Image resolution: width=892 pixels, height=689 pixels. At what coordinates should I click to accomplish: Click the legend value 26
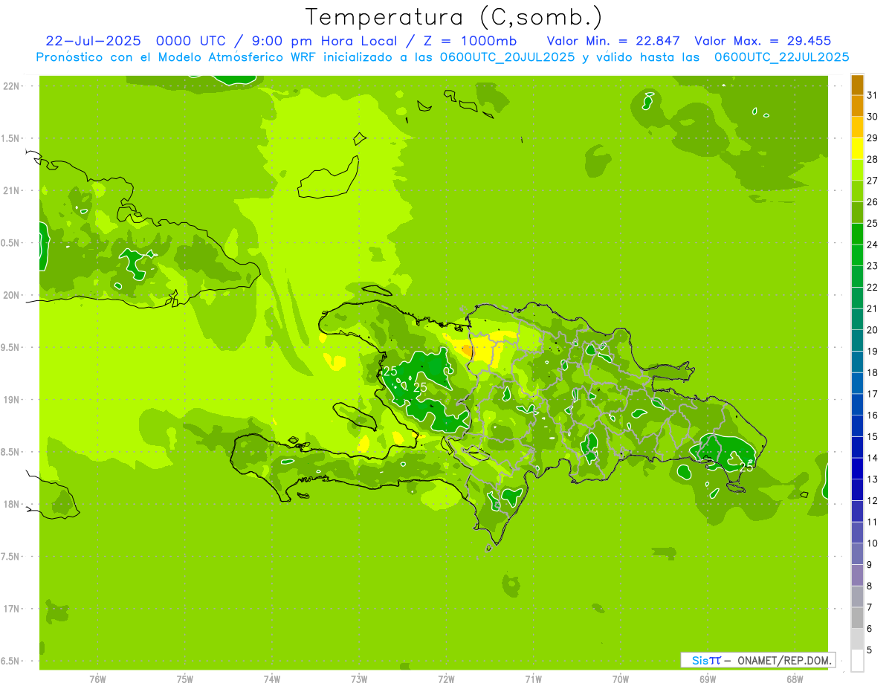873,202
